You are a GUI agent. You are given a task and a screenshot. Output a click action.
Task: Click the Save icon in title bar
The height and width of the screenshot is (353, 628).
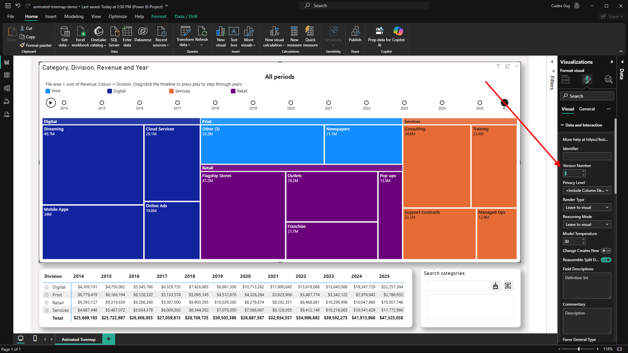click(8, 6)
